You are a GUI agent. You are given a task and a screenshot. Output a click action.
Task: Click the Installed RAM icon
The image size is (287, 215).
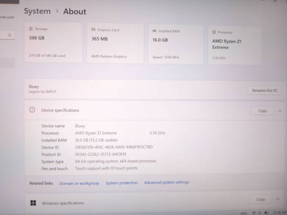pos(155,31)
